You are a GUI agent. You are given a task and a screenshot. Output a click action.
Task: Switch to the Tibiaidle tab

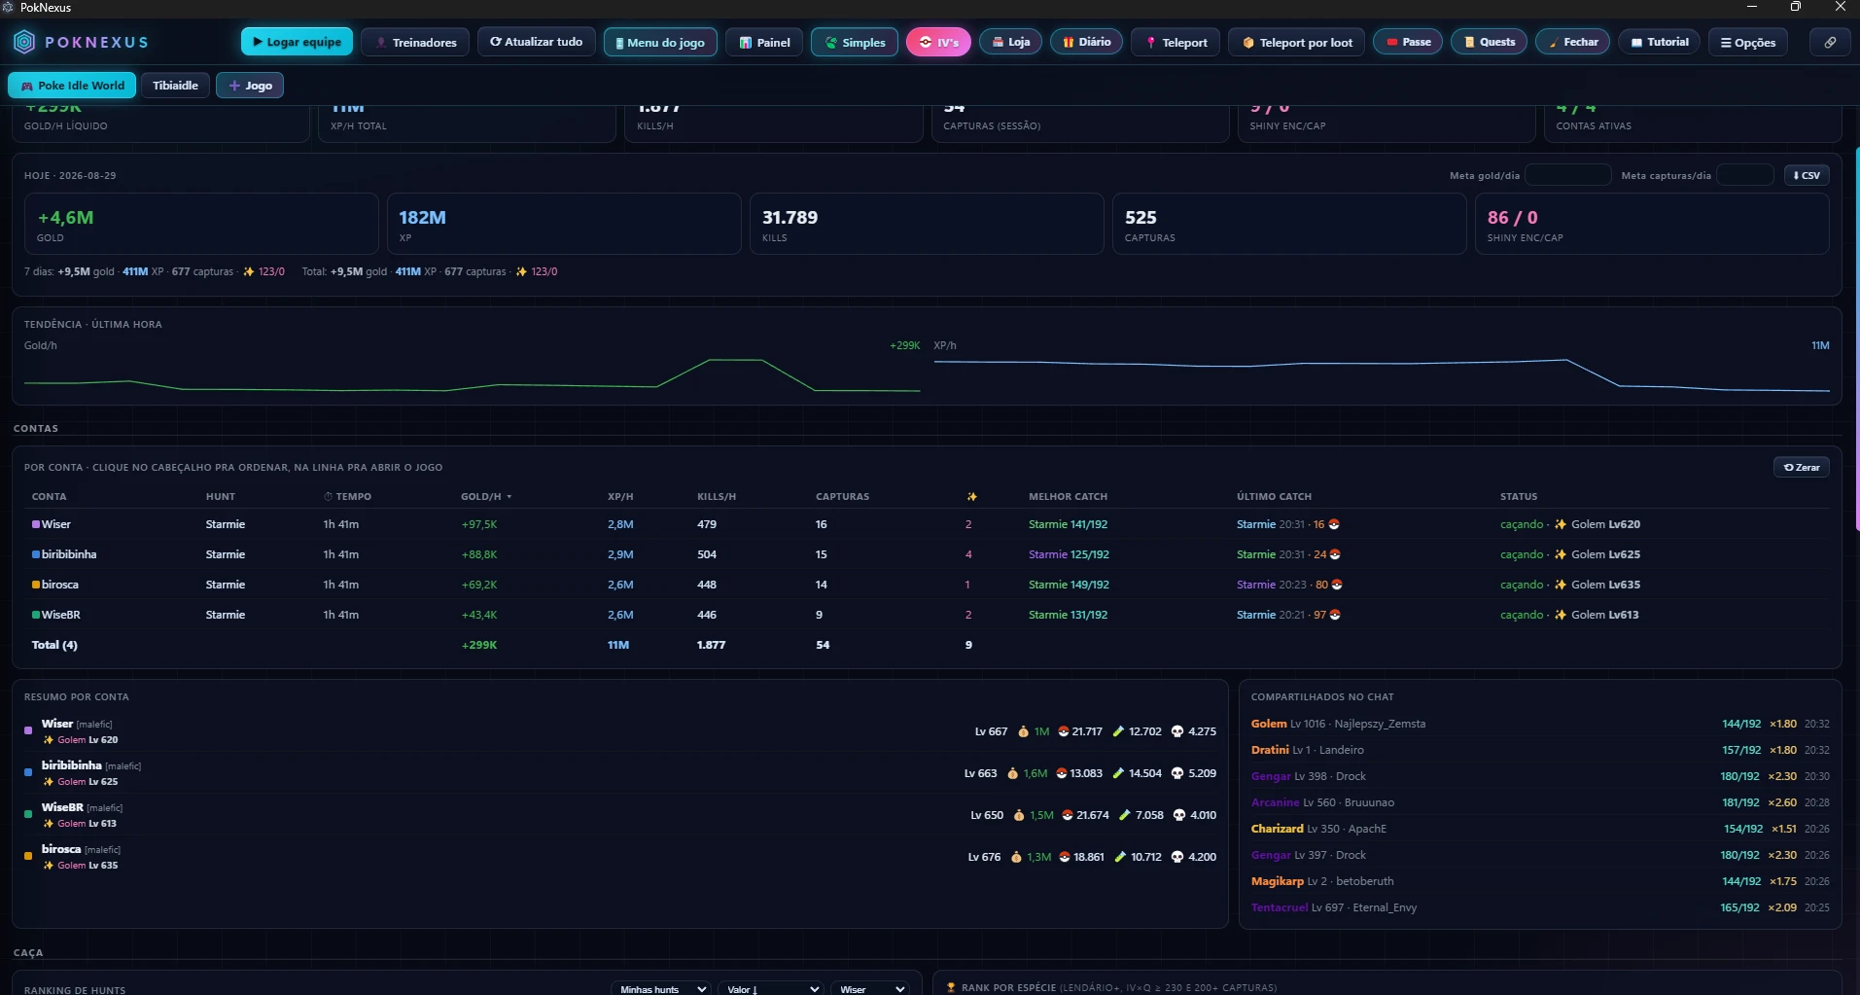click(175, 86)
